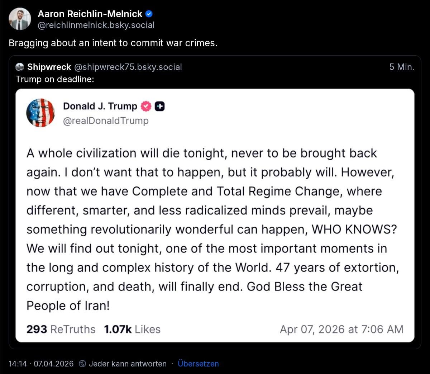Click the @shipwreck75.bsky.social handle
The width and height of the screenshot is (430, 374).
(128, 67)
